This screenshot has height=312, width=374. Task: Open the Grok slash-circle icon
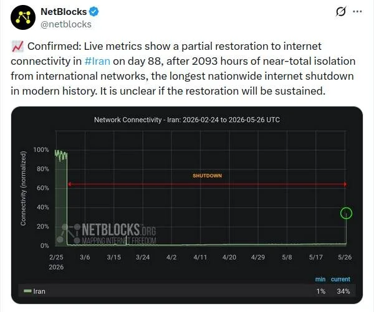pyautogui.click(x=340, y=11)
